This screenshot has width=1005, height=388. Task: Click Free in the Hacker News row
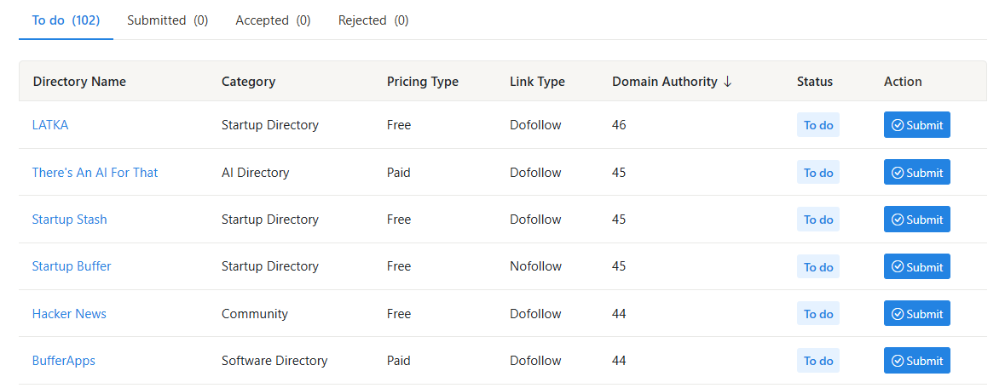click(x=399, y=314)
